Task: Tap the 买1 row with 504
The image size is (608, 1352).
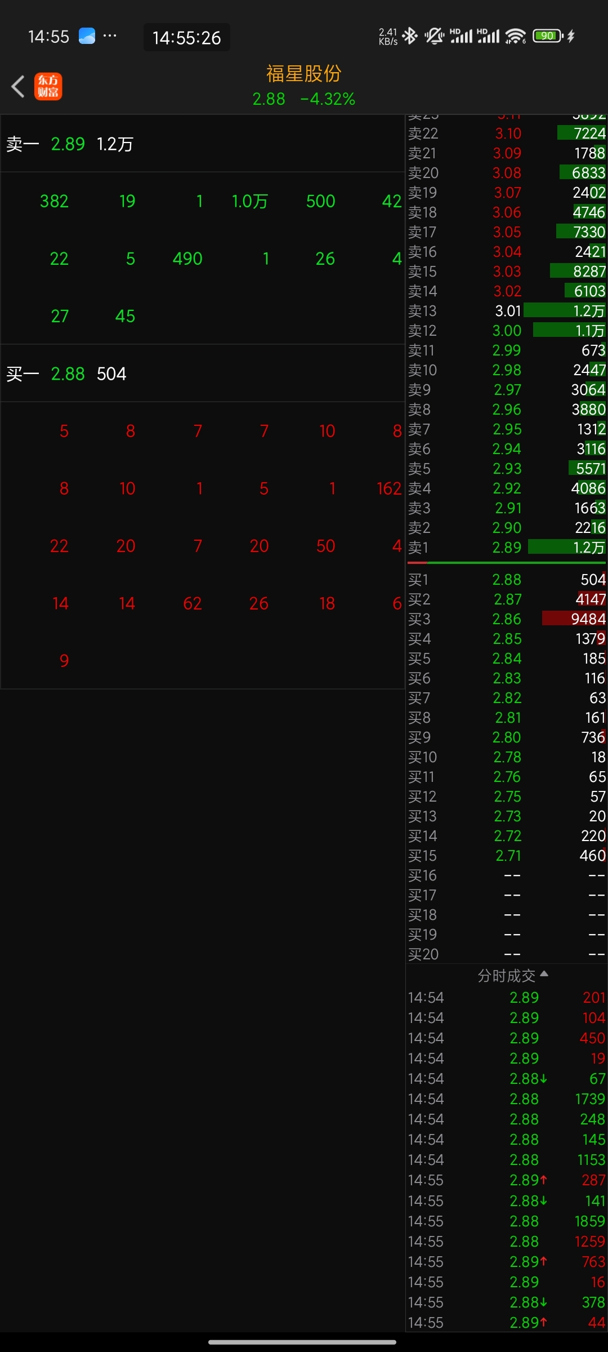Action: (x=507, y=580)
